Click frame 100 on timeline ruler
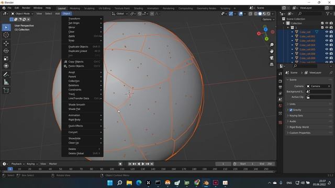This screenshot has width=335, height=188. tap(111, 169)
